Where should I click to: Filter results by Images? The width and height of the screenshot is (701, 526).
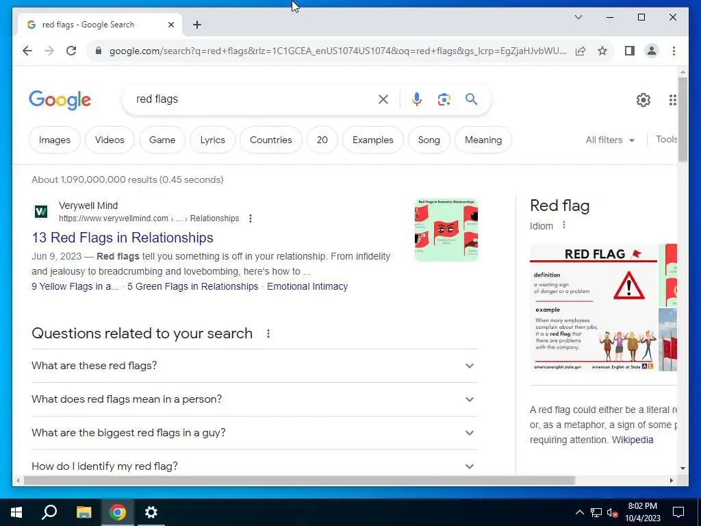[55, 140]
